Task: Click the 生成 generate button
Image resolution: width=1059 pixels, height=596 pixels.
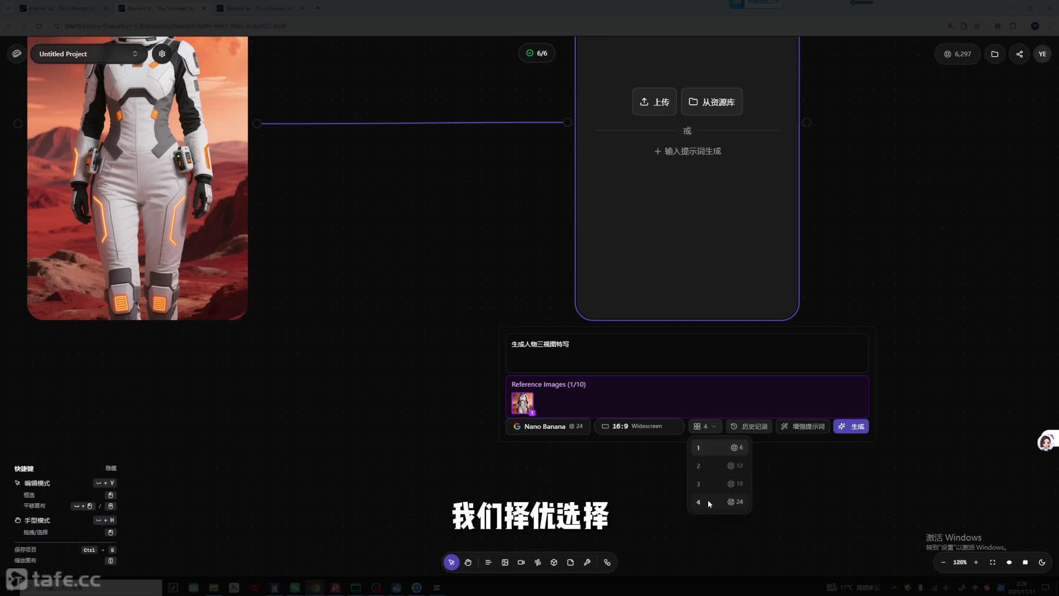Action: coord(851,426)
